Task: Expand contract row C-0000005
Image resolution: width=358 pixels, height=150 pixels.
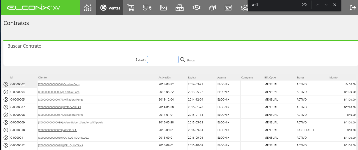Action: (6, 99)
